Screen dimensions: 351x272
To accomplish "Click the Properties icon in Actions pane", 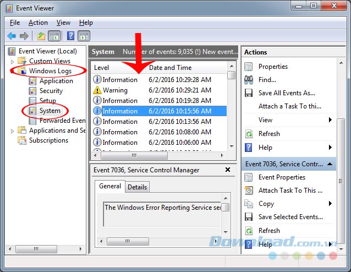I will pyautogui.click(x=249, y=67).
